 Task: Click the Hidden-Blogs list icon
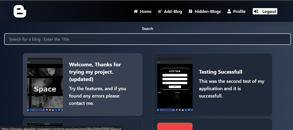coord(190,11)
